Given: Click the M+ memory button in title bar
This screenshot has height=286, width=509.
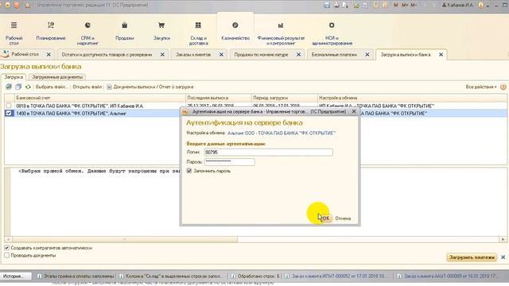Looking at the screenshot, I should (405, 6).
